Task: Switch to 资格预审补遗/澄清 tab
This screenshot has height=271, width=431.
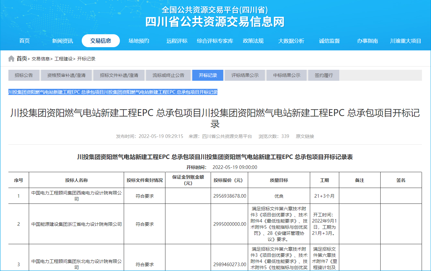Action: [x=66, y=75]
